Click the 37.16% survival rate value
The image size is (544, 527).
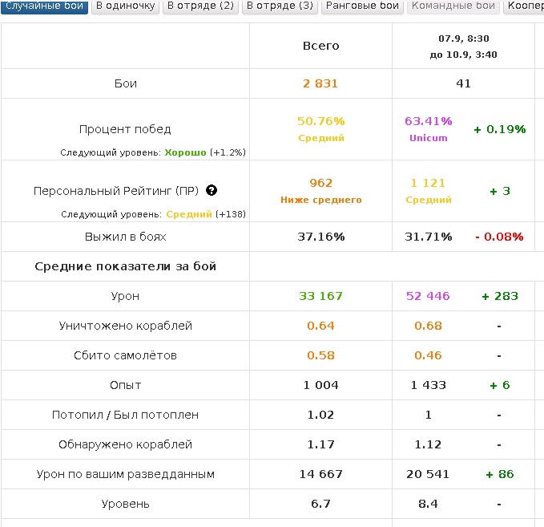[x=320, y=237]
